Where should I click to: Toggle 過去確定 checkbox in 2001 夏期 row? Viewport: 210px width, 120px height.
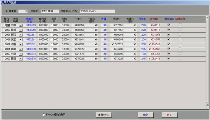click(x=169, y=49)
